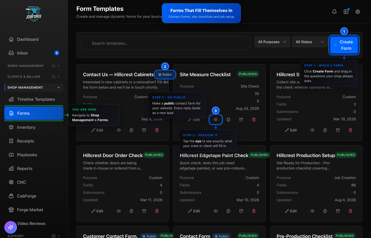Image resolution: width=371 pixels, height=238 pixels.
Task: Go to Dashboard in the sidebar
Action: click(34, 39)
